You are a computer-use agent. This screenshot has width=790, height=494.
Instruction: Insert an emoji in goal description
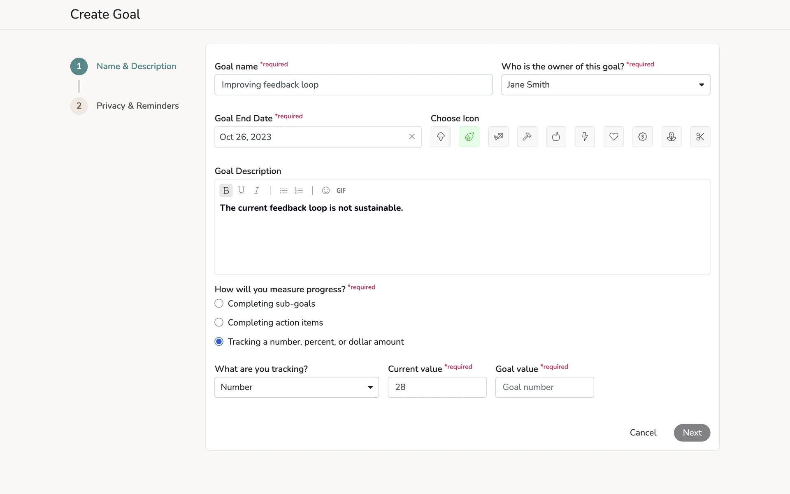coord(325,191)
